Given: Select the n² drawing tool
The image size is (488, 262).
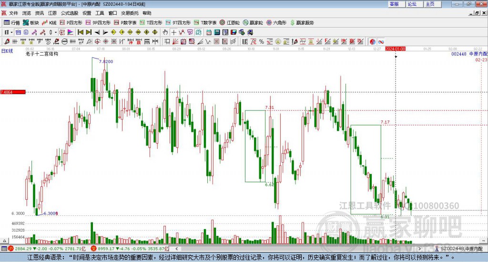Looking at the screenshot, I should tap(81, 41).
